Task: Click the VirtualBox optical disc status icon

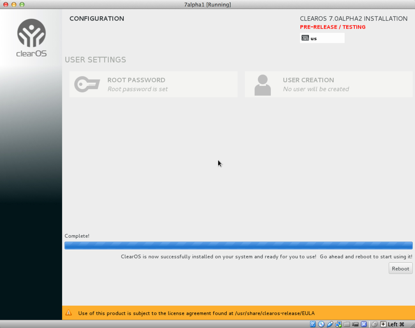Action: tap(321, 324)
